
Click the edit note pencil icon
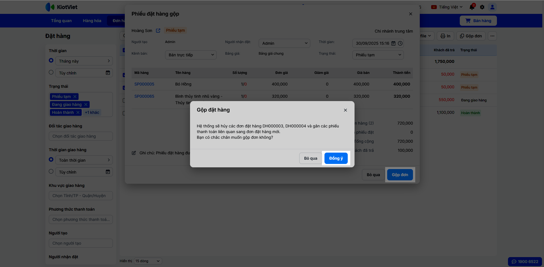pos(134,153)
